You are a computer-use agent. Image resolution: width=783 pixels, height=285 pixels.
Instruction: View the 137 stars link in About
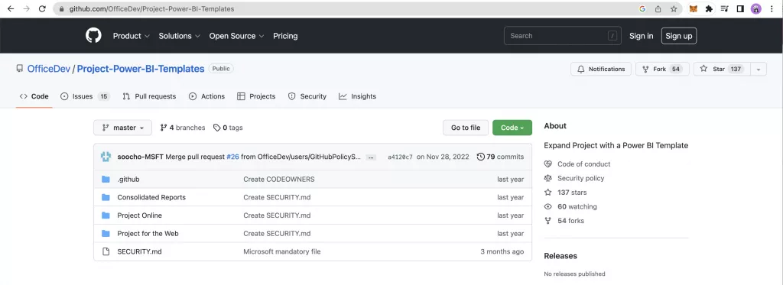(572, 192)
